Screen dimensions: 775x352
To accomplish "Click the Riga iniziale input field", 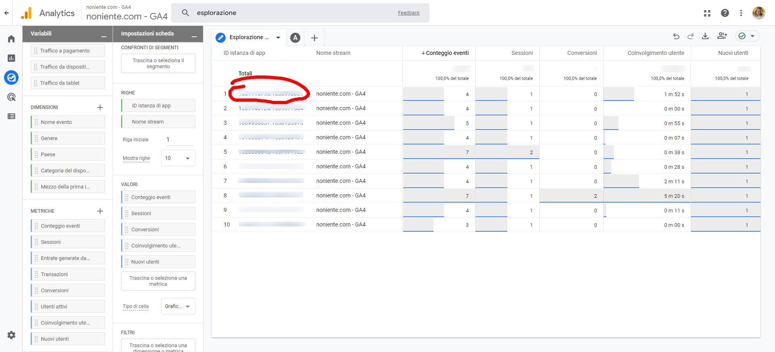I will click(x=179, y=140).
